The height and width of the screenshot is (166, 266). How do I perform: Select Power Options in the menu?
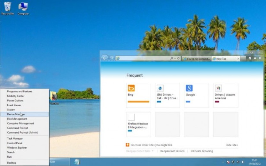[x=25, y=101]
